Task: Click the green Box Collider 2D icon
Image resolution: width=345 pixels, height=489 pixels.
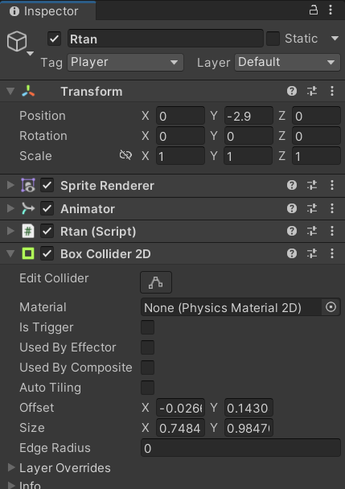Action: (x=28, y=253)
